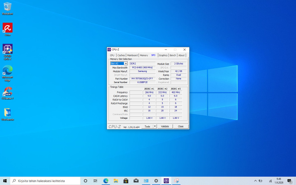Image resolution: width=296 pixels, height=185 pixels.
Task: Open the Bench tab
Action: (173, 55)
